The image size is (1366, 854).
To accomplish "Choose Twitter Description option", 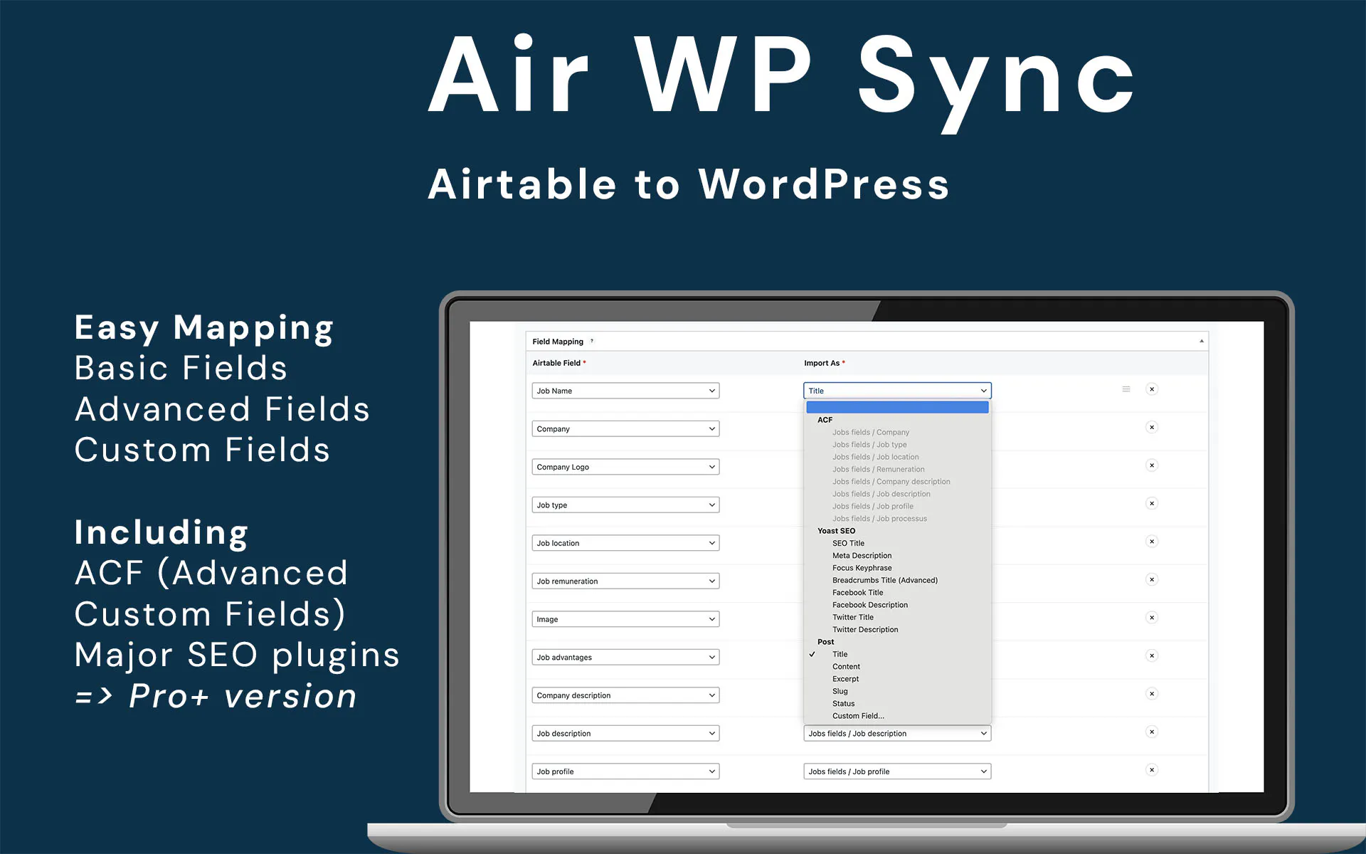I will point(865,630).
